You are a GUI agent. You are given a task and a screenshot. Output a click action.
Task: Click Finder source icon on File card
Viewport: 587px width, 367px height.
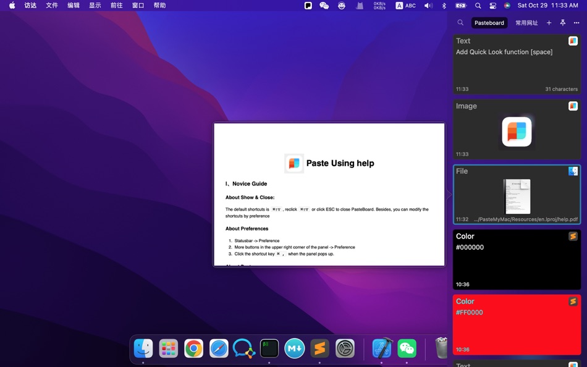point(573,171)
